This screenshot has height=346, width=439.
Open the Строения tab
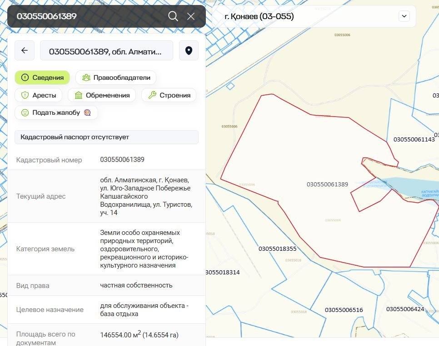169,95
